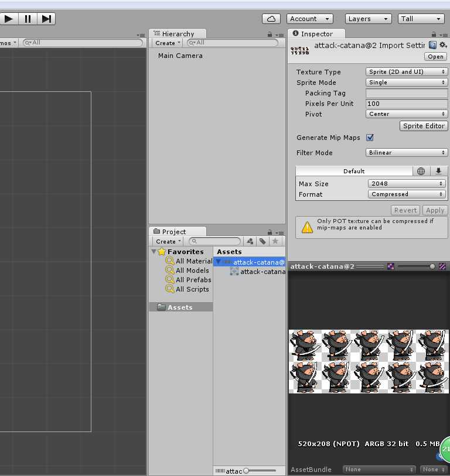Screen dimensions: 450x476
Task: Open the Hierarchy panel options menu icon
Action: pyautogui.click(x=280, y=35)
